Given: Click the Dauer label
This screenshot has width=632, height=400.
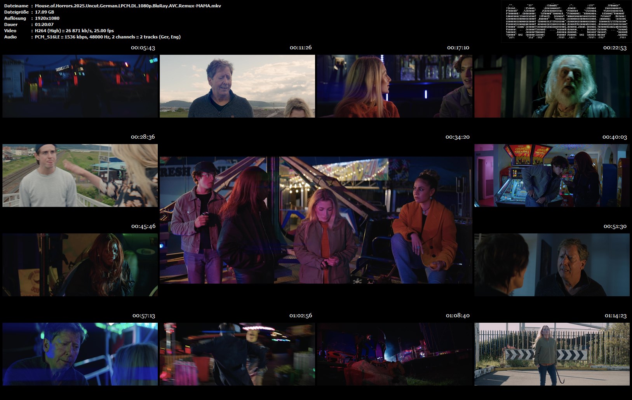Looking at the screenshot, I should point(10,24).
